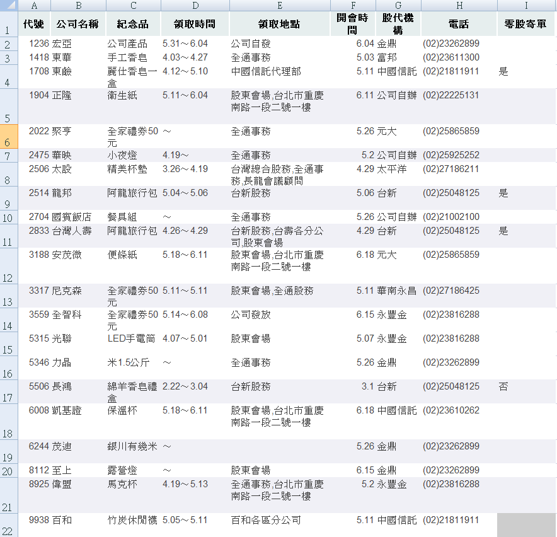Select phone (02)23610262
This screenshot has height=537, width=557.
point(459,421)
